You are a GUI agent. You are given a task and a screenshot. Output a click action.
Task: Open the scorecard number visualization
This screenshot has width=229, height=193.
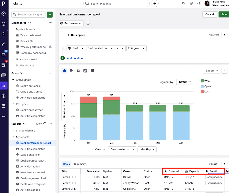(x=85, y=71)
